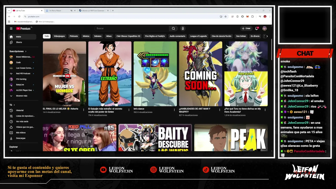
Task: Open Red Pill Podcast channel
Action: click(x=22, y=73)
